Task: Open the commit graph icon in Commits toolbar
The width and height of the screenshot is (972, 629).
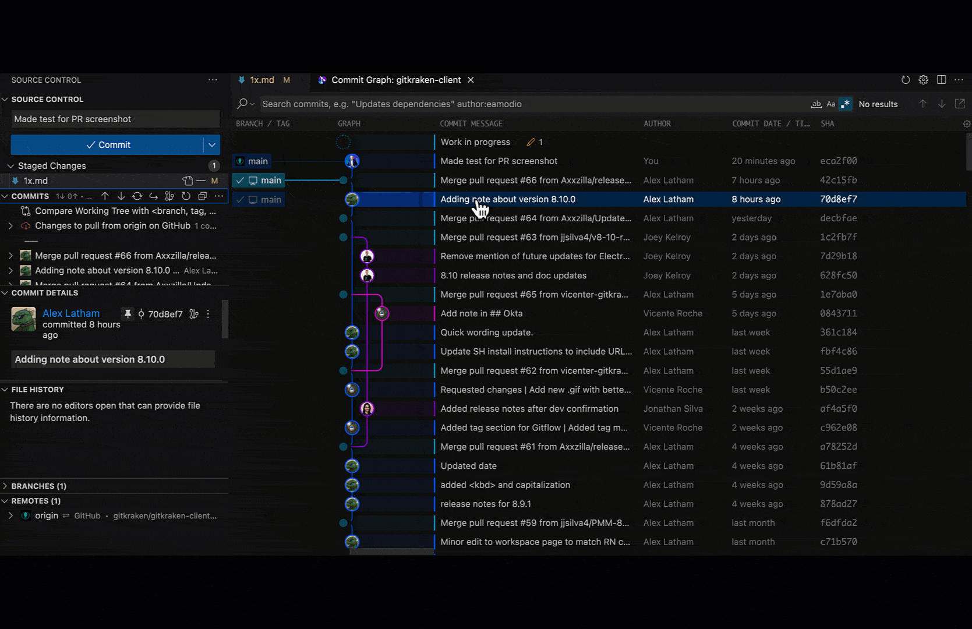Action: pyautogui.click(x=169, y=196)
